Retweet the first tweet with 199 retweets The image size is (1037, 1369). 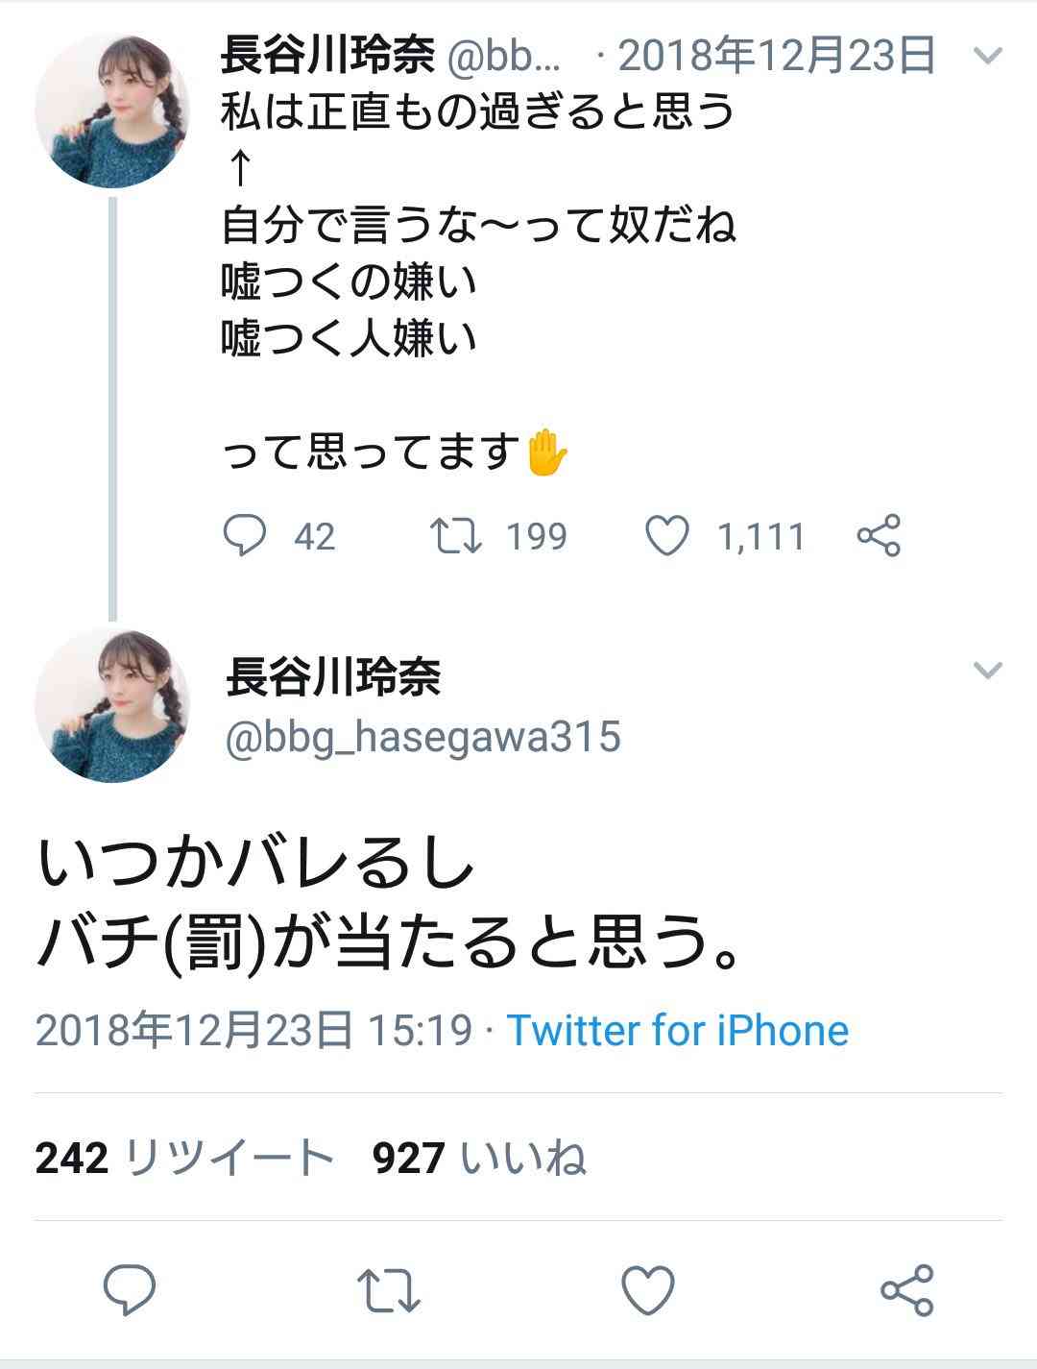point(456,535)
